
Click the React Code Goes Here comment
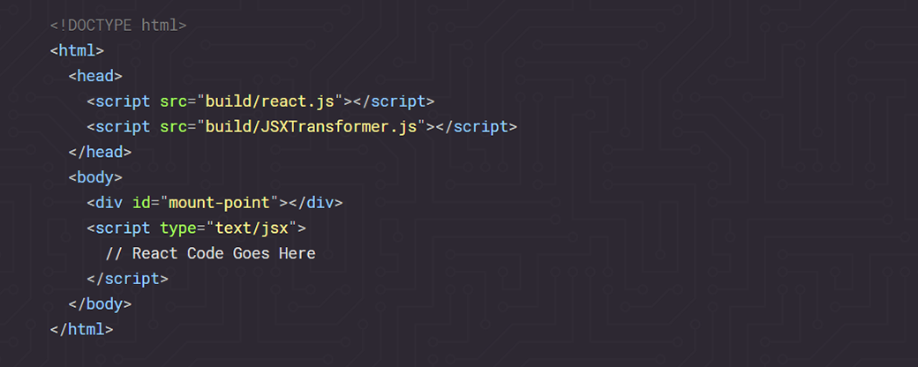click(210, 253)
